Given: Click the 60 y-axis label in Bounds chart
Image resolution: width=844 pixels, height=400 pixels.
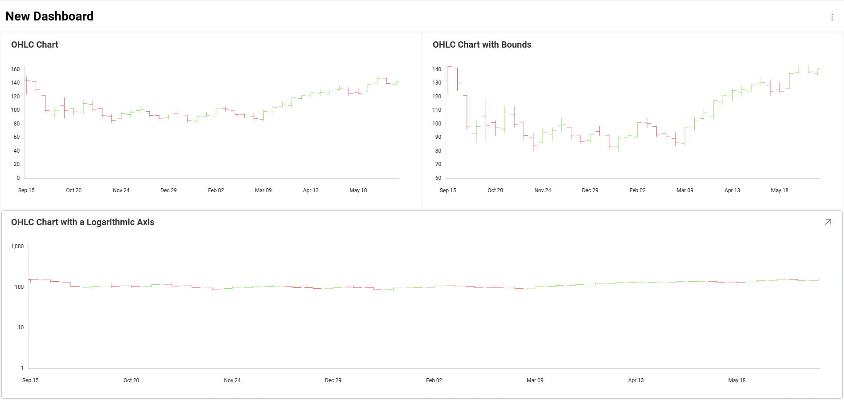Looking at the screenshot, I should coord(438,178).
